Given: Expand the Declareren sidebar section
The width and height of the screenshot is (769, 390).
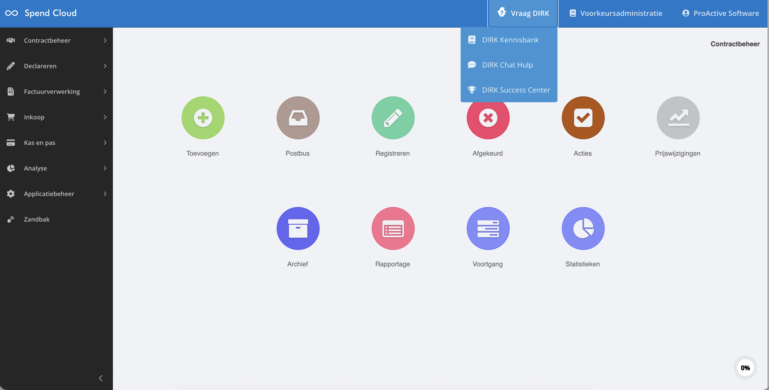Looking at the screenshot, I should click(56, 66).
